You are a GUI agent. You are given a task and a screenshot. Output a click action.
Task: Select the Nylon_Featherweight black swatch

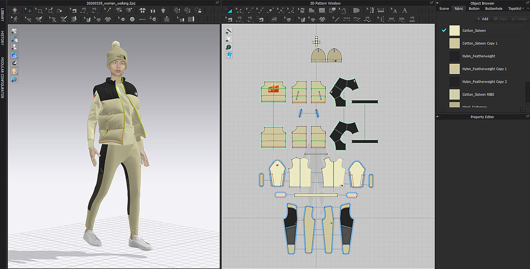454,56
